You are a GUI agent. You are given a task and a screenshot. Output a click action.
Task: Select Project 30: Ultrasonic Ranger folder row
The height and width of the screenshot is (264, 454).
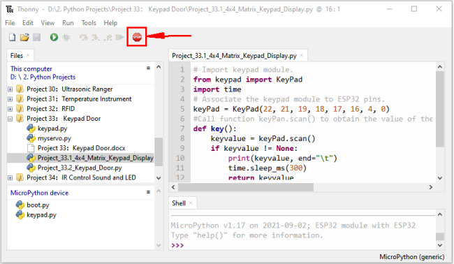pos(69,89)
